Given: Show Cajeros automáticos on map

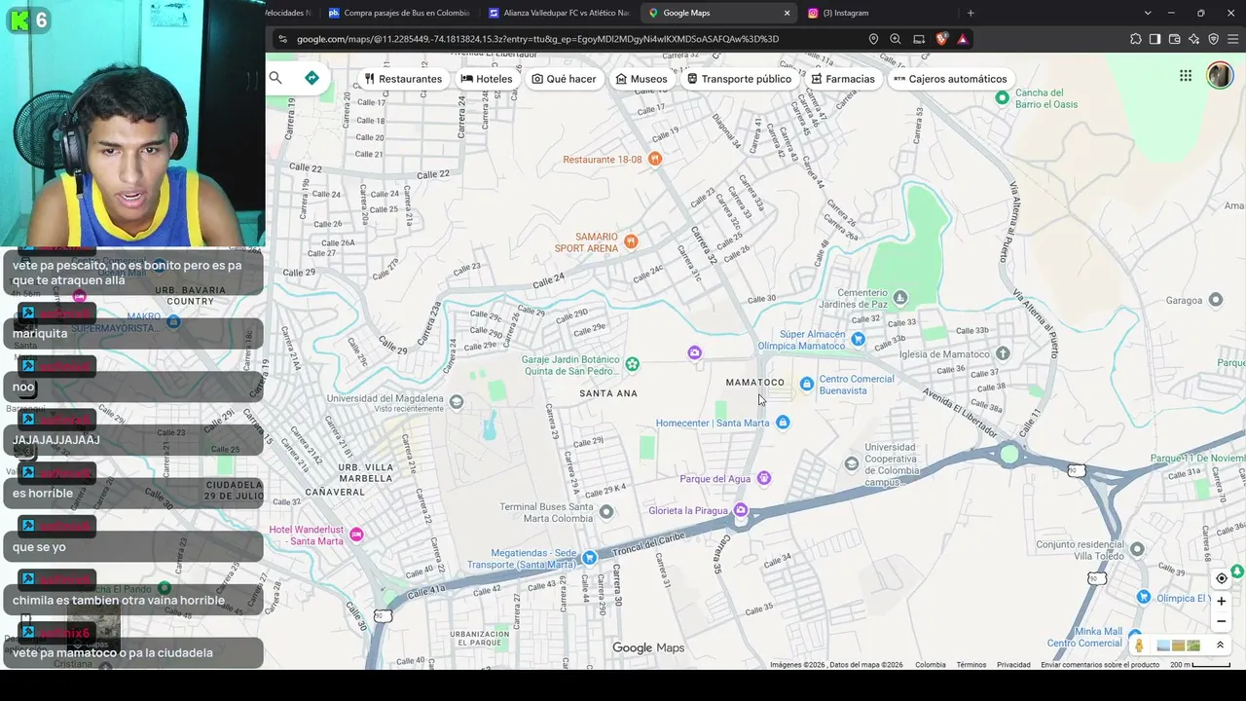Looking at the screenshot, I should tap(950, 79).
